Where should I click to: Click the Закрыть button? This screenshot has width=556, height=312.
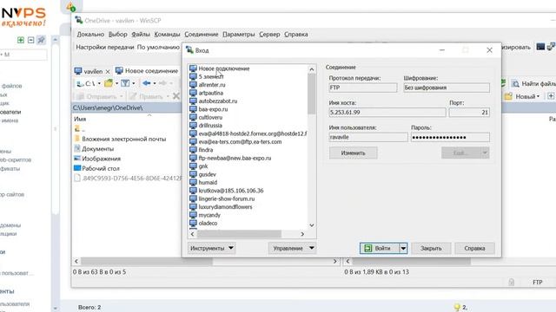[x=431, y=249]
